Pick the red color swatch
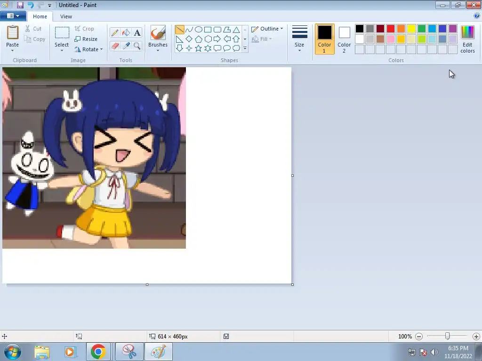482x361 pixels. [x=391, y=29]
